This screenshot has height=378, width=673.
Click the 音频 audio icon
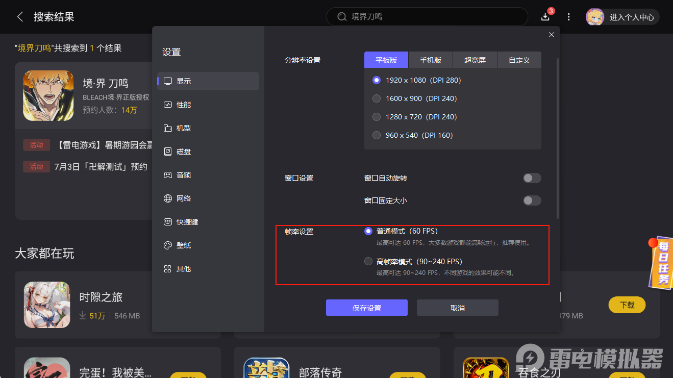pyautogui.click(x=168, y=175)
